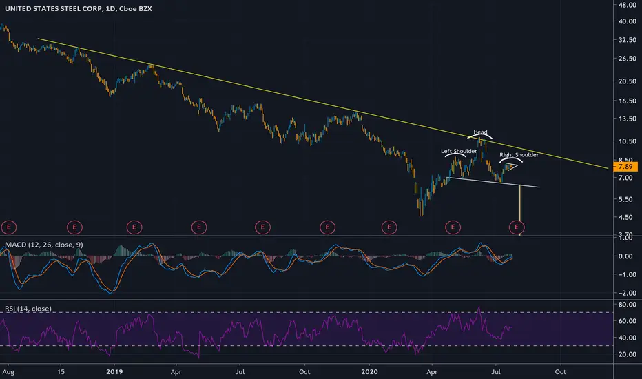Select the RSI (14, close) indicator legend
The height and width of the screenshot is (379, 642).
point(28,309)
